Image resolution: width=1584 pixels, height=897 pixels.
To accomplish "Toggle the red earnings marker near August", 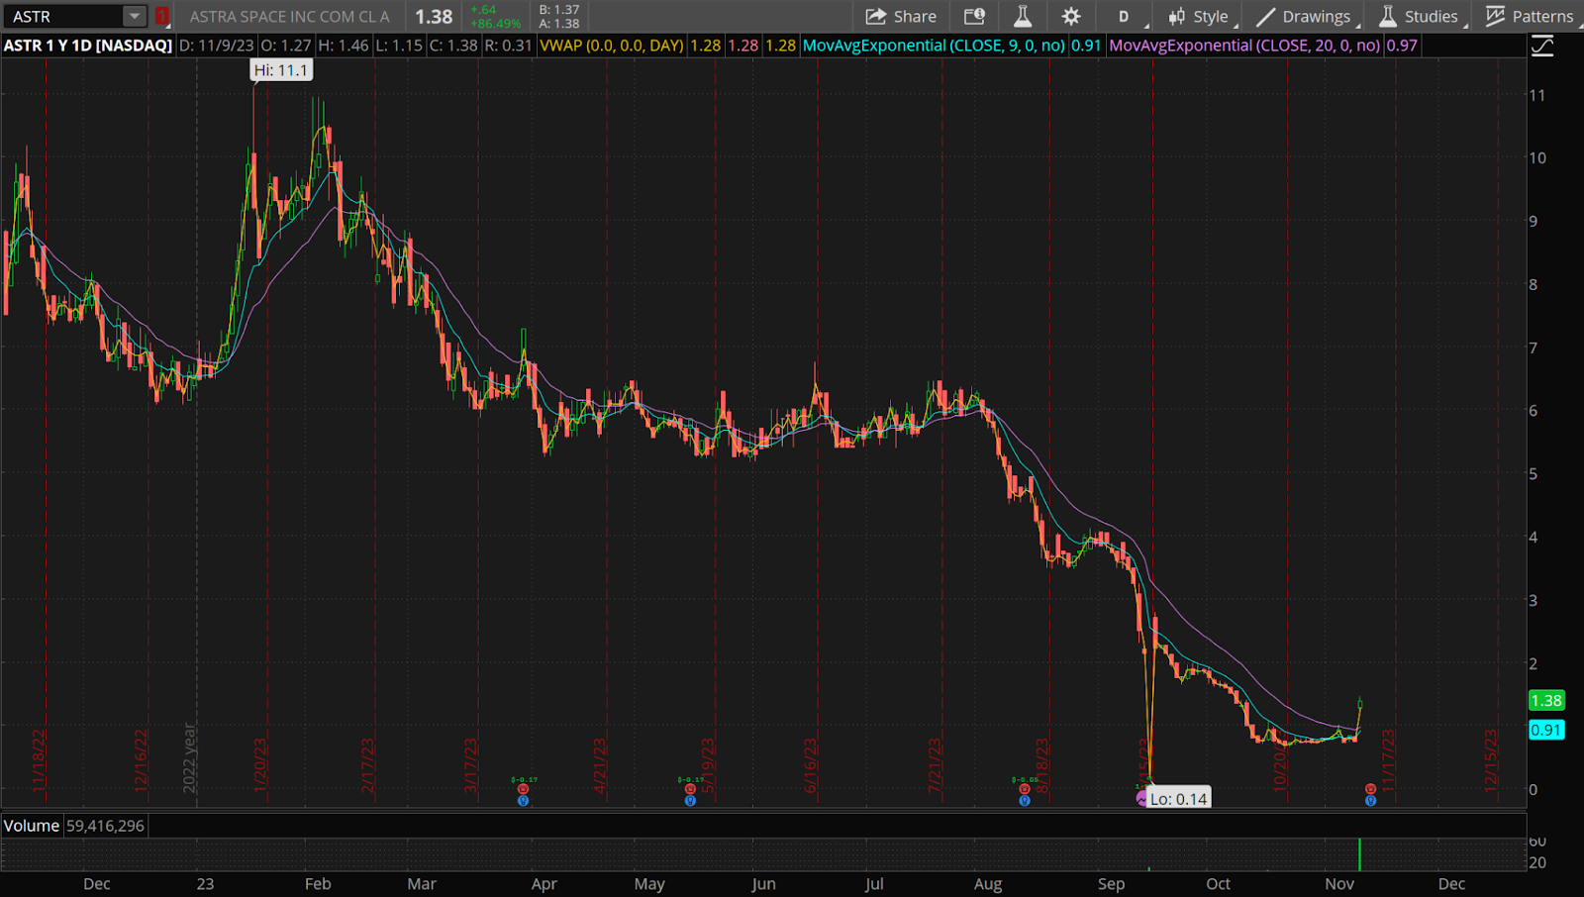I will 1025,789.
